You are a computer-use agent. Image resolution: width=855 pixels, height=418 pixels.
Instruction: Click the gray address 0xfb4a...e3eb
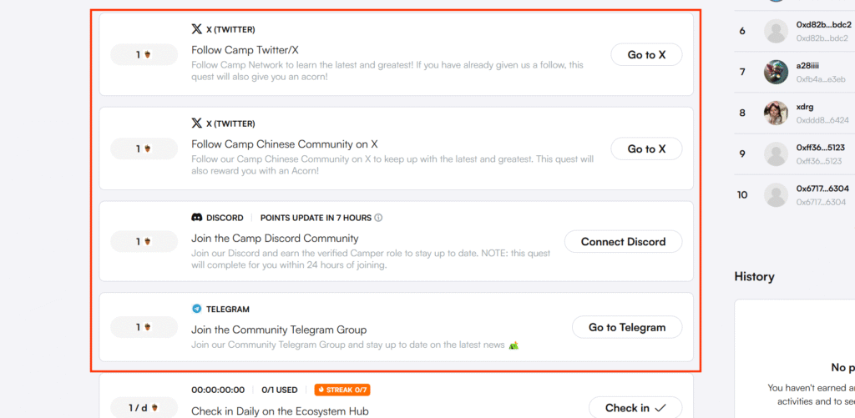[821, 79]
